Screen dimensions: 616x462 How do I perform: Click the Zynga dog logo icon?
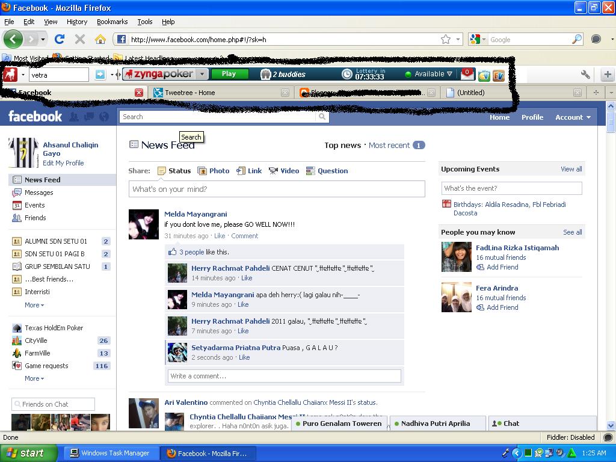click(x=10, y=74)
